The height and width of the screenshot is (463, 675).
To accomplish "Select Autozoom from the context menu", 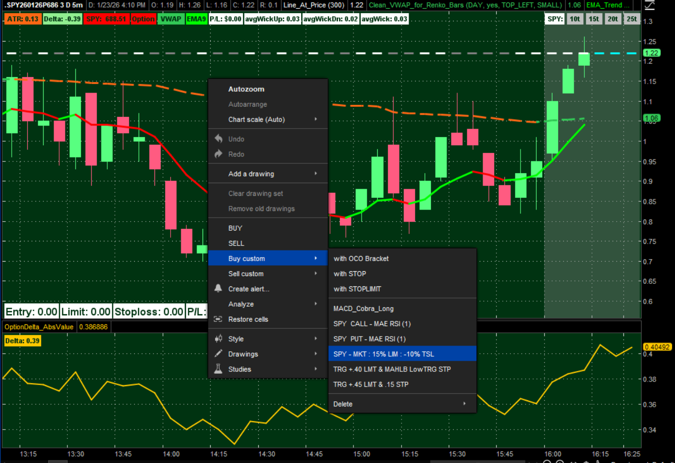I will click(x=246, y=89).
